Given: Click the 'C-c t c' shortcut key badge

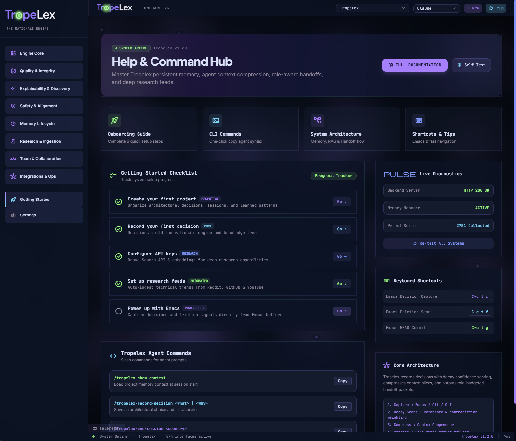Looking at the screenshot, I should [x=480, y=296].
